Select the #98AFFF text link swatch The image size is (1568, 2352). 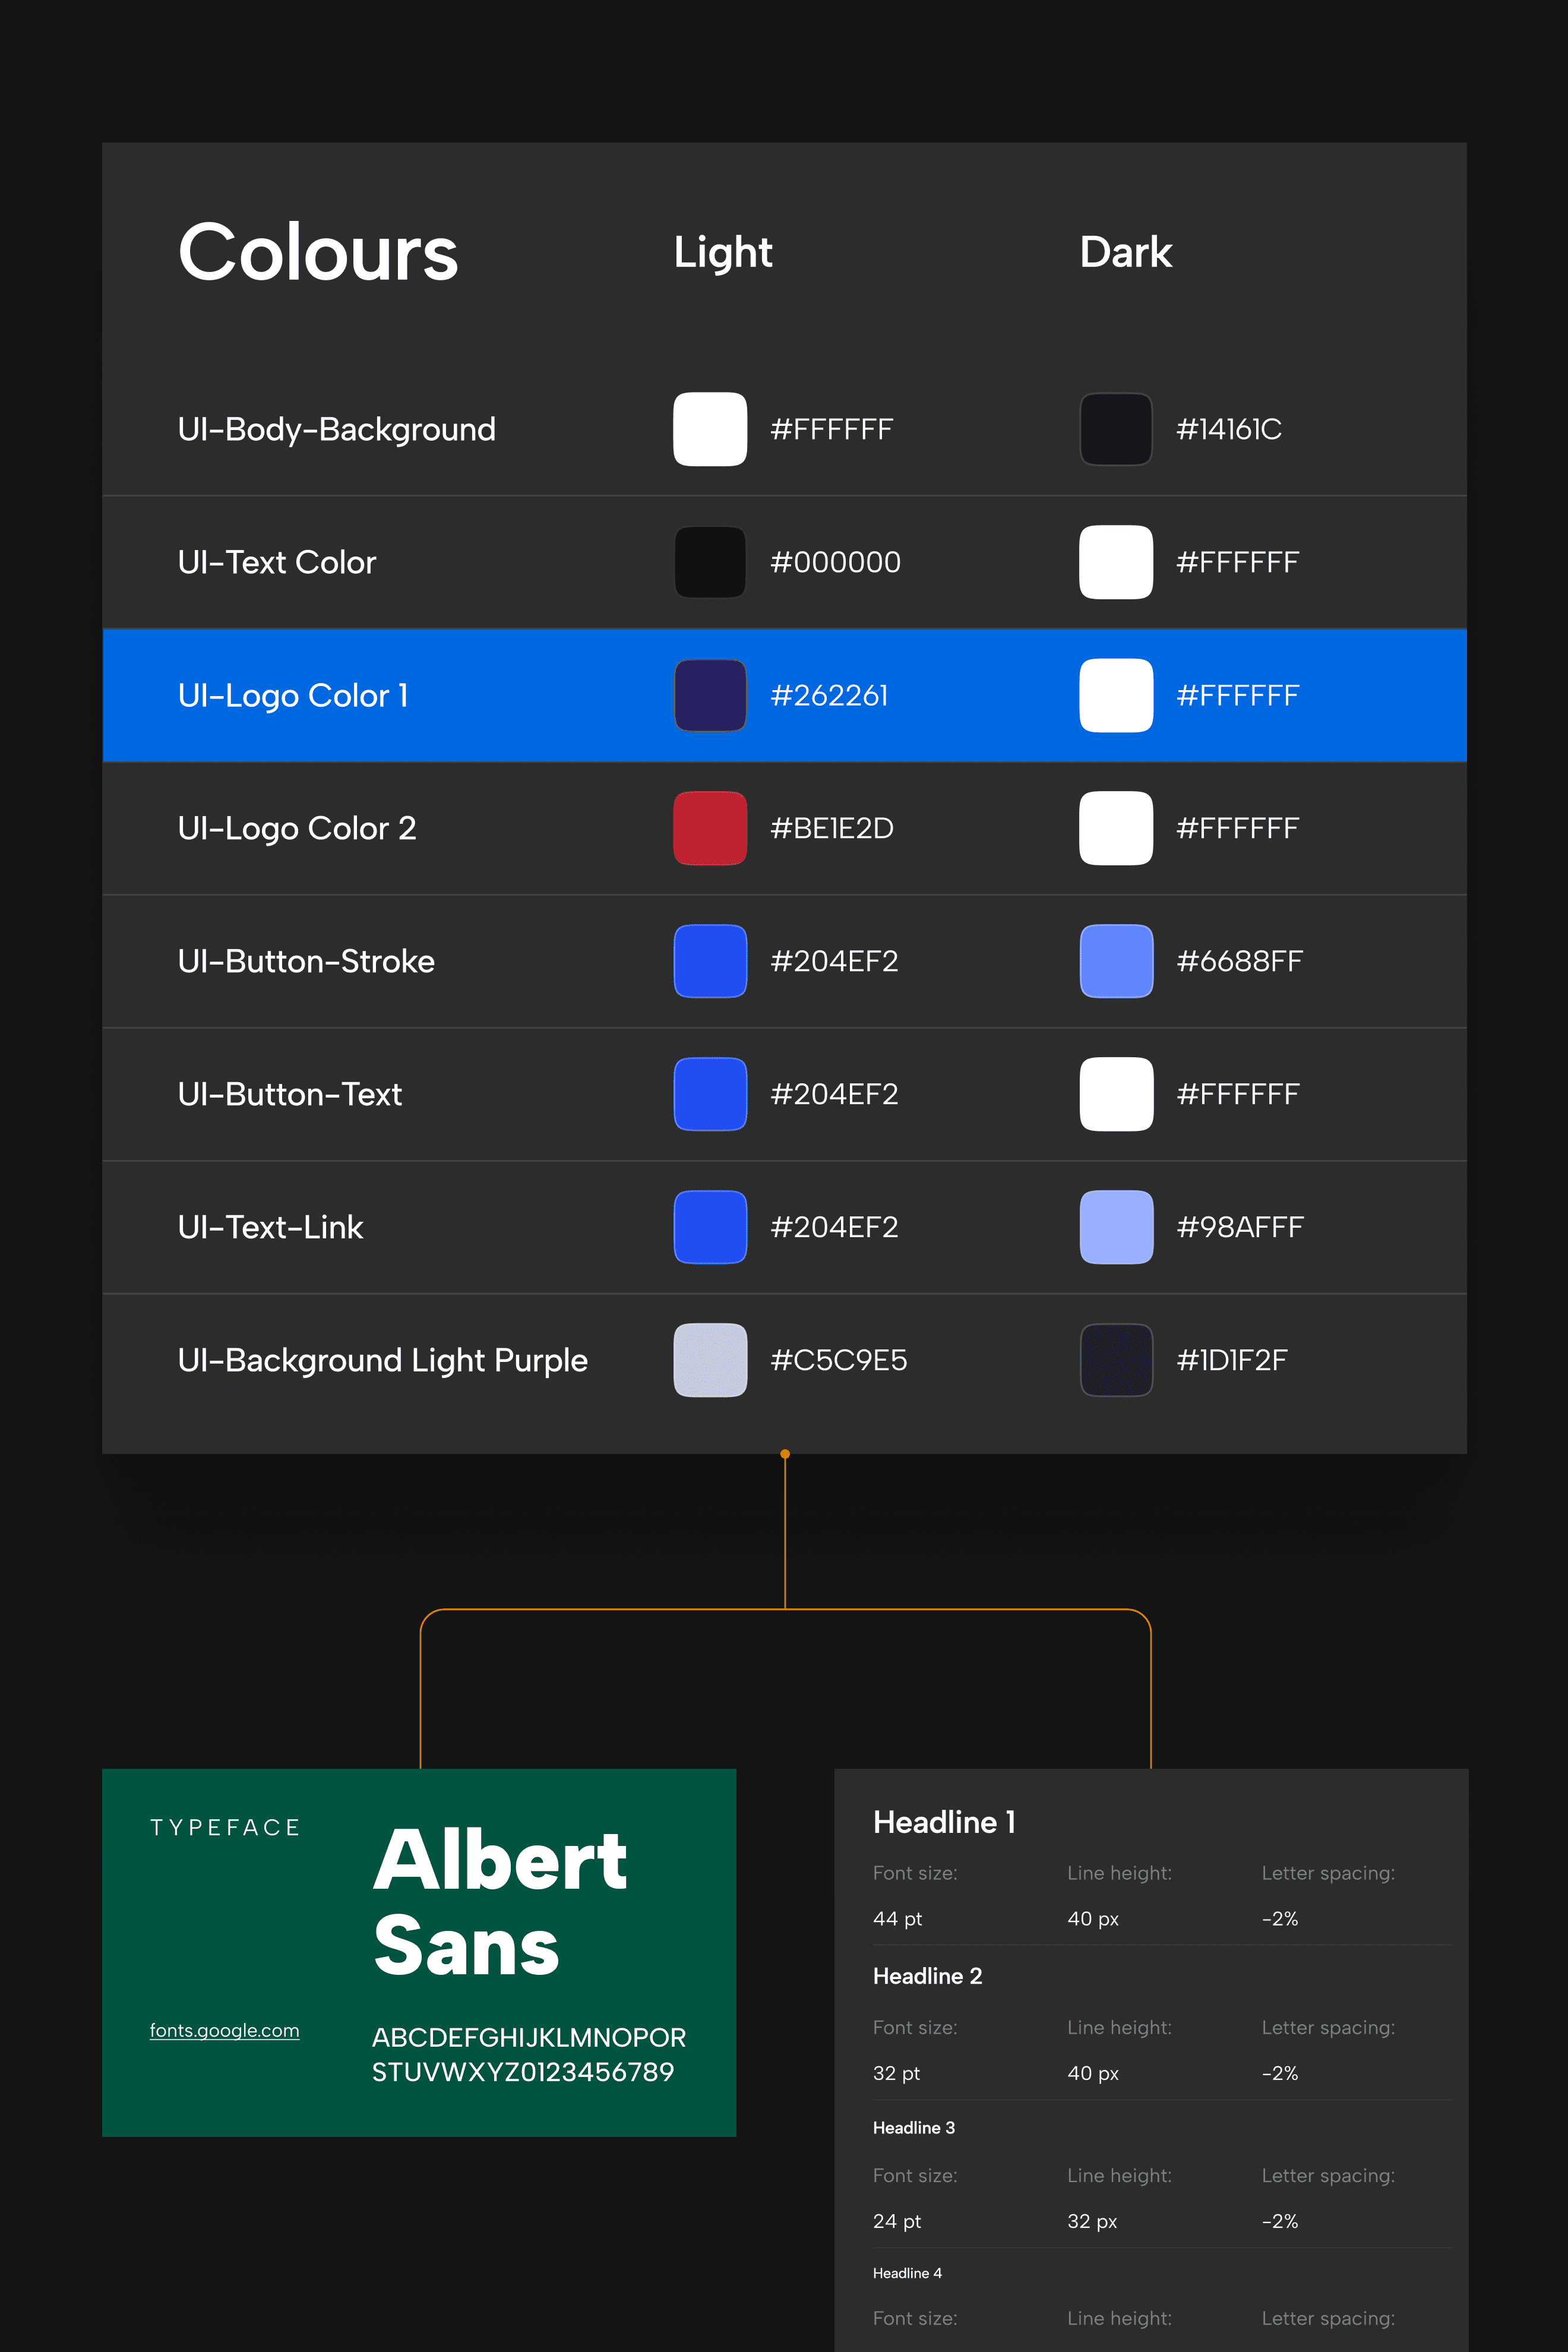[x=1116, y=1227]
